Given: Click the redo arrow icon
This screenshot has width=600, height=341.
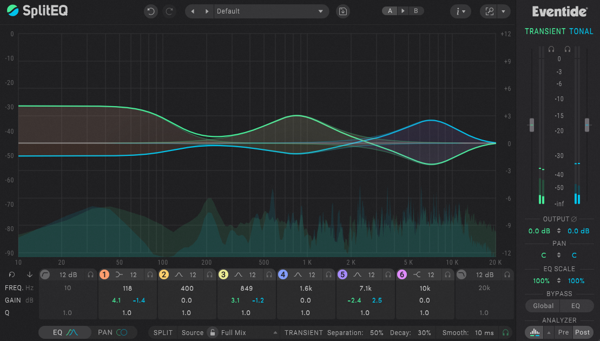Looking at the screenshot, I should (169, 11).
